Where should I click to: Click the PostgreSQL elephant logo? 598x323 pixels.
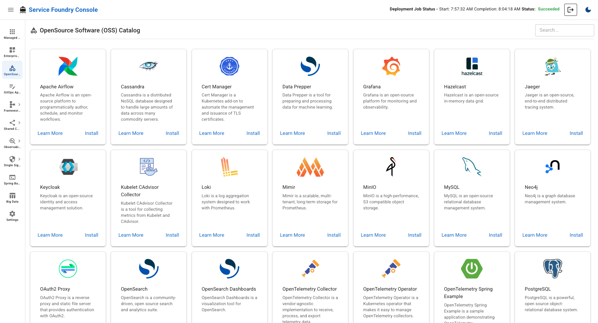point(552,268)
